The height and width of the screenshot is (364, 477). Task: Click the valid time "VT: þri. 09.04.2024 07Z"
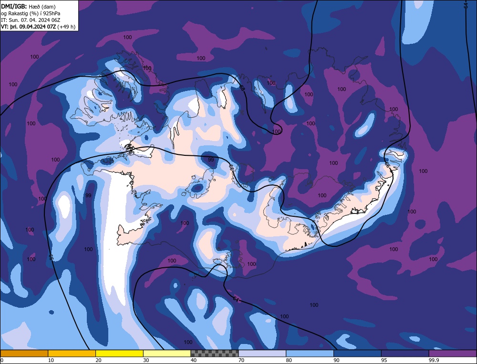pos(29,27)
